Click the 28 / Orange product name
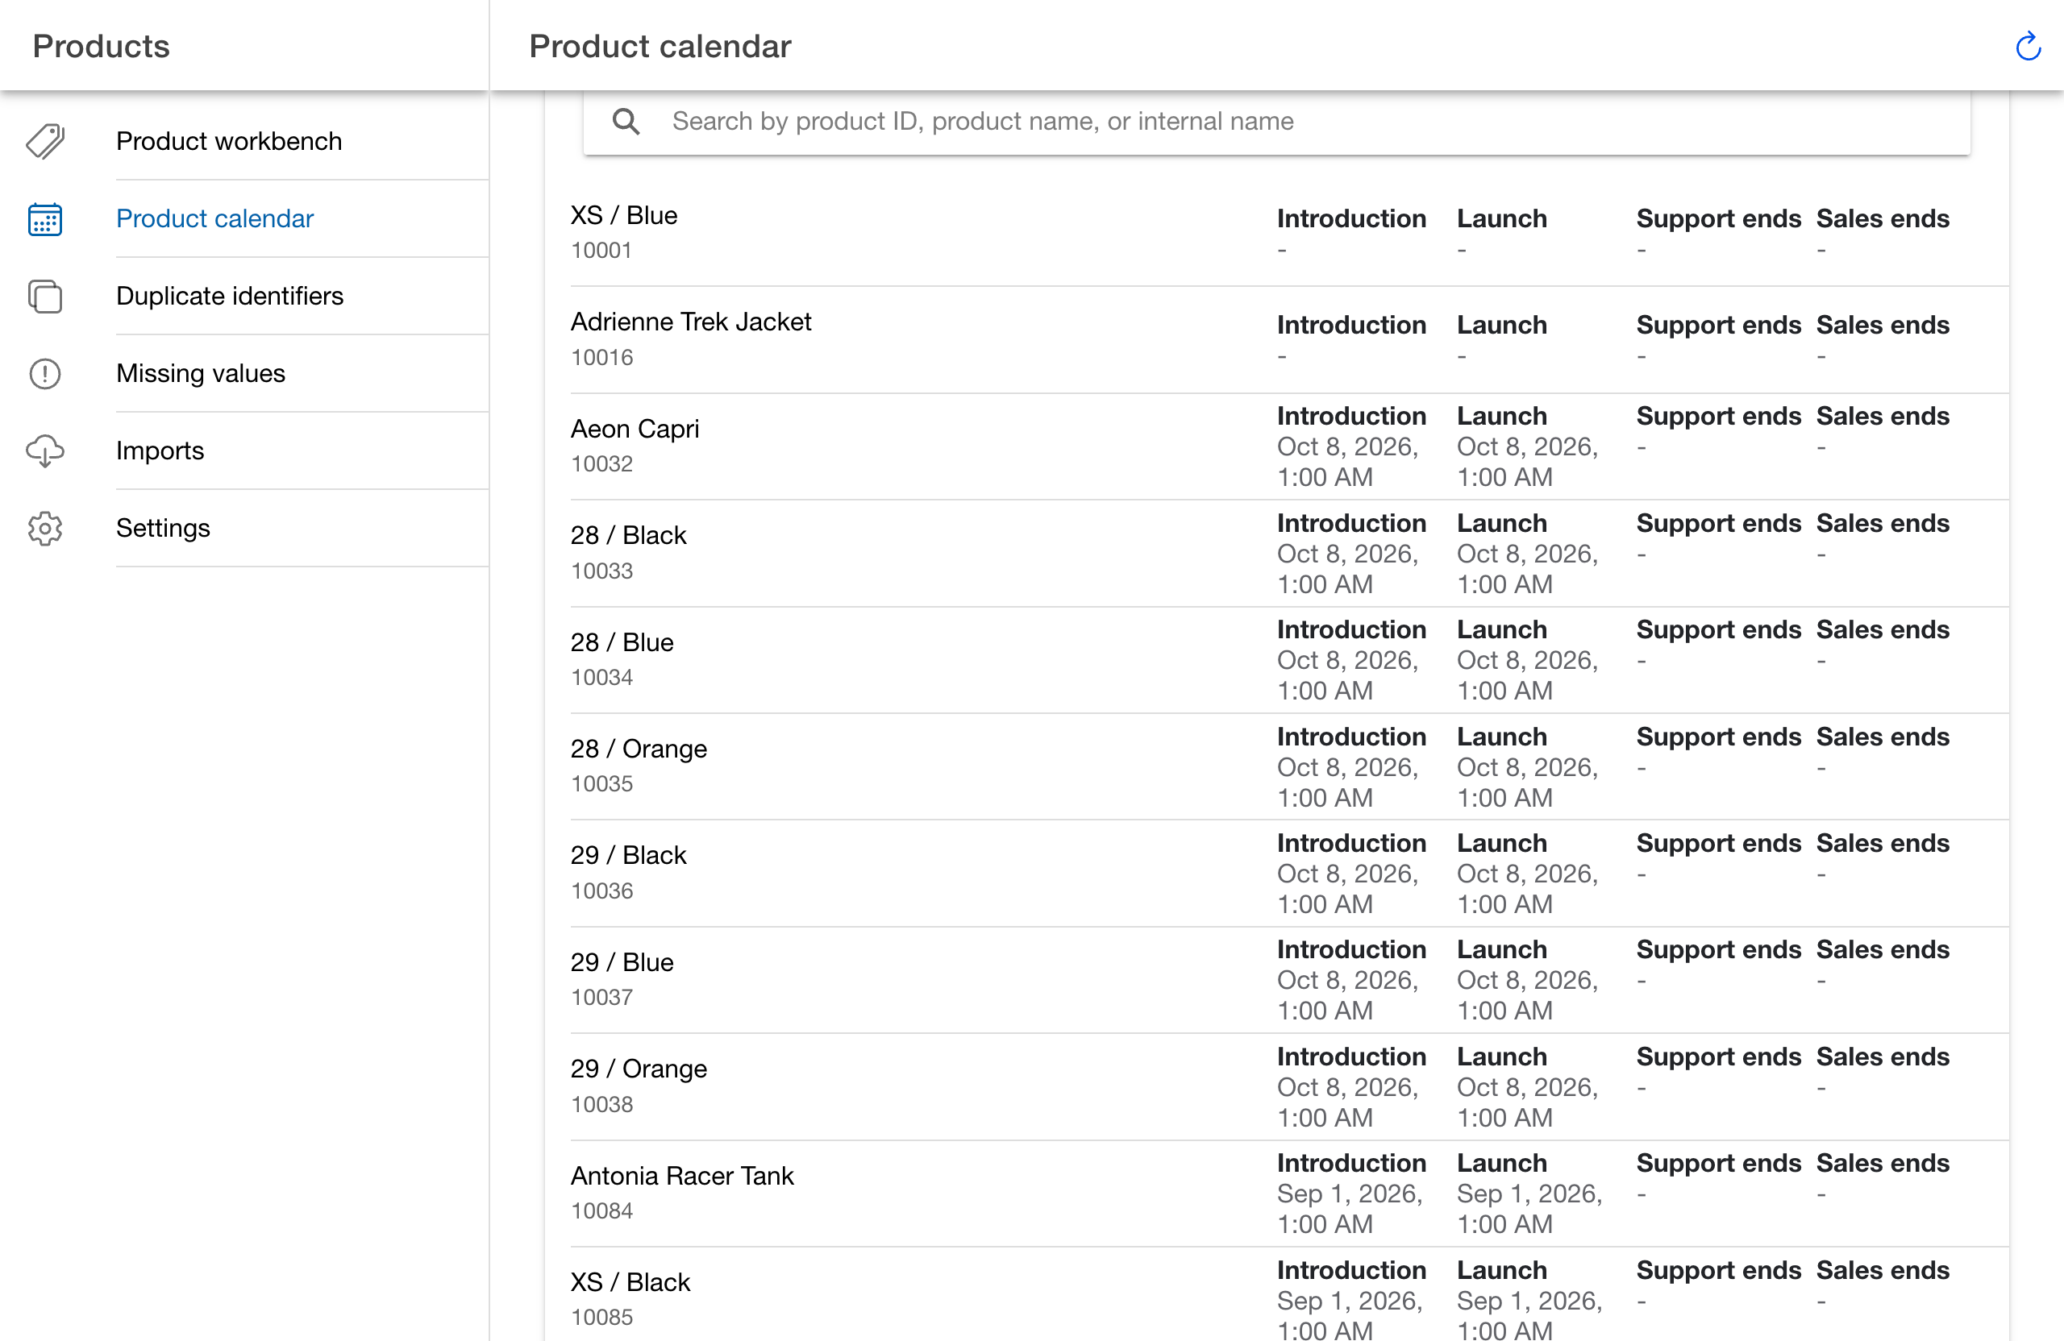Screen dimensions: 2064x1341 coord(639,749)
